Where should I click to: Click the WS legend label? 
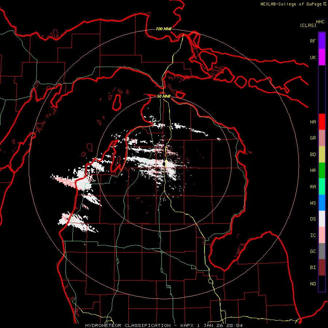(x=313, y=203)
